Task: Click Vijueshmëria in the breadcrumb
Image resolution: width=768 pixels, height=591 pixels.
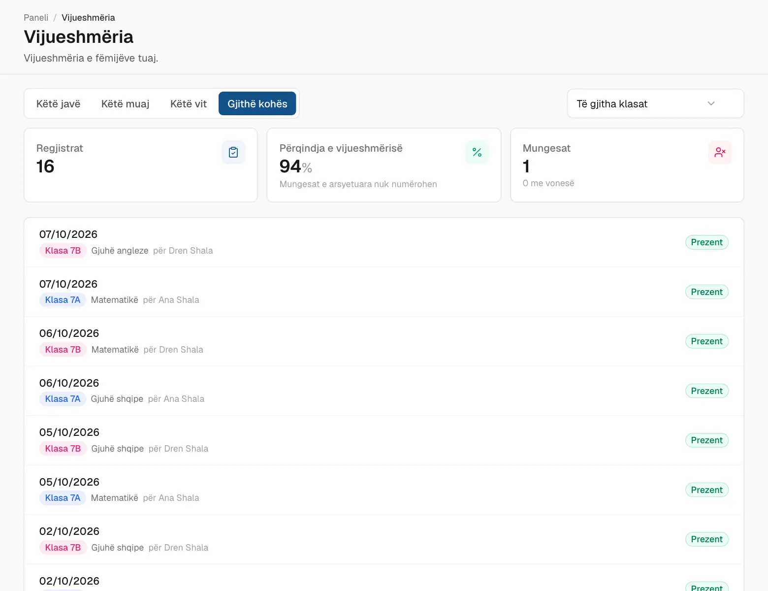Action: coord(88,18)
